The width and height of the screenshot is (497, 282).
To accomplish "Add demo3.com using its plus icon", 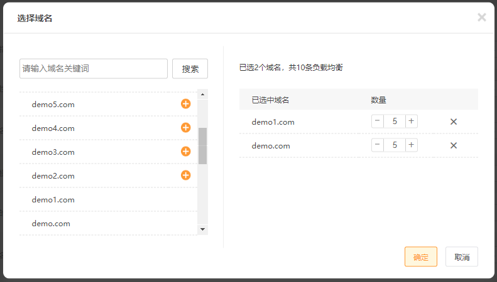I will coord(185,152).
